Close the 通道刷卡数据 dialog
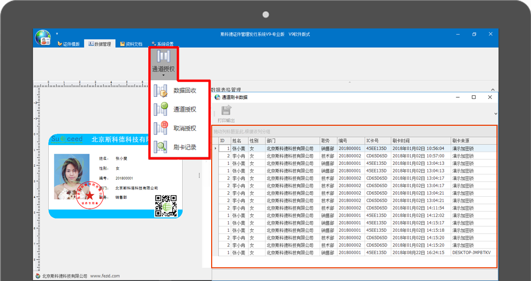 (490, 97)
